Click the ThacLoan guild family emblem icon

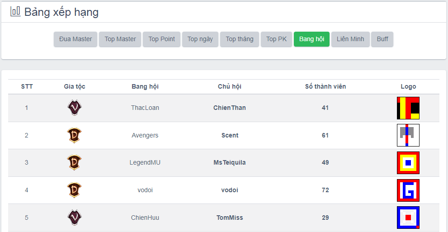[75, 108]
